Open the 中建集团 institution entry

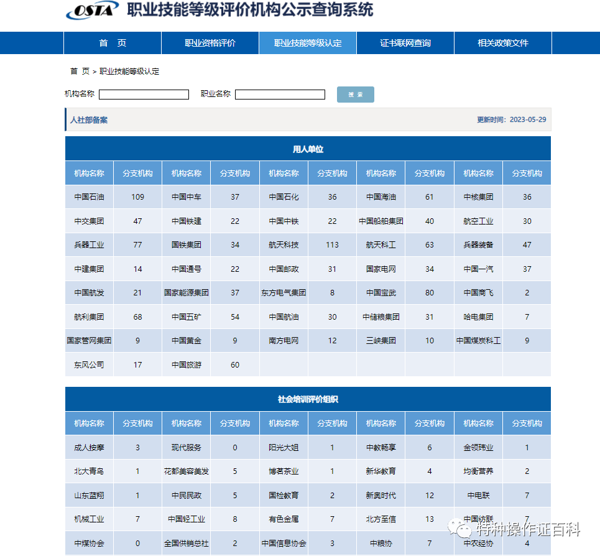click(x=89, y=269)
